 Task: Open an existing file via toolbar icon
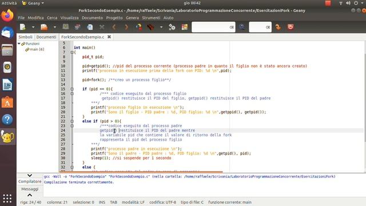44,27
